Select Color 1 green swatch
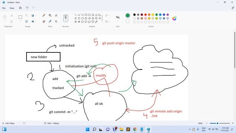236x133 pixels. tap(128, 16)
